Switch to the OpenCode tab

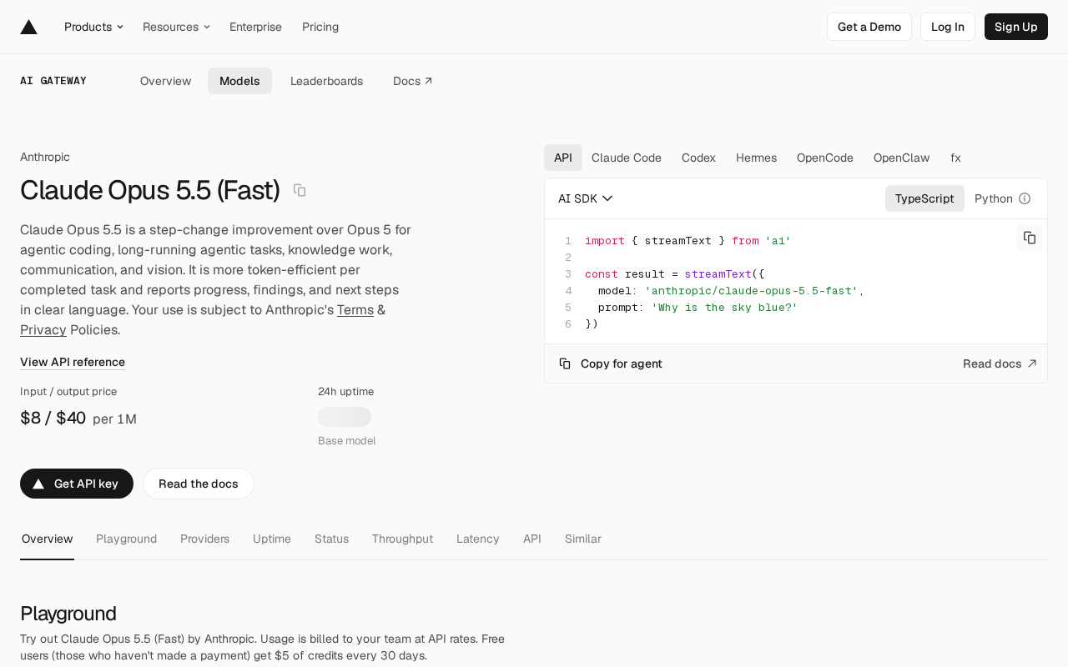tap(825, 158)
